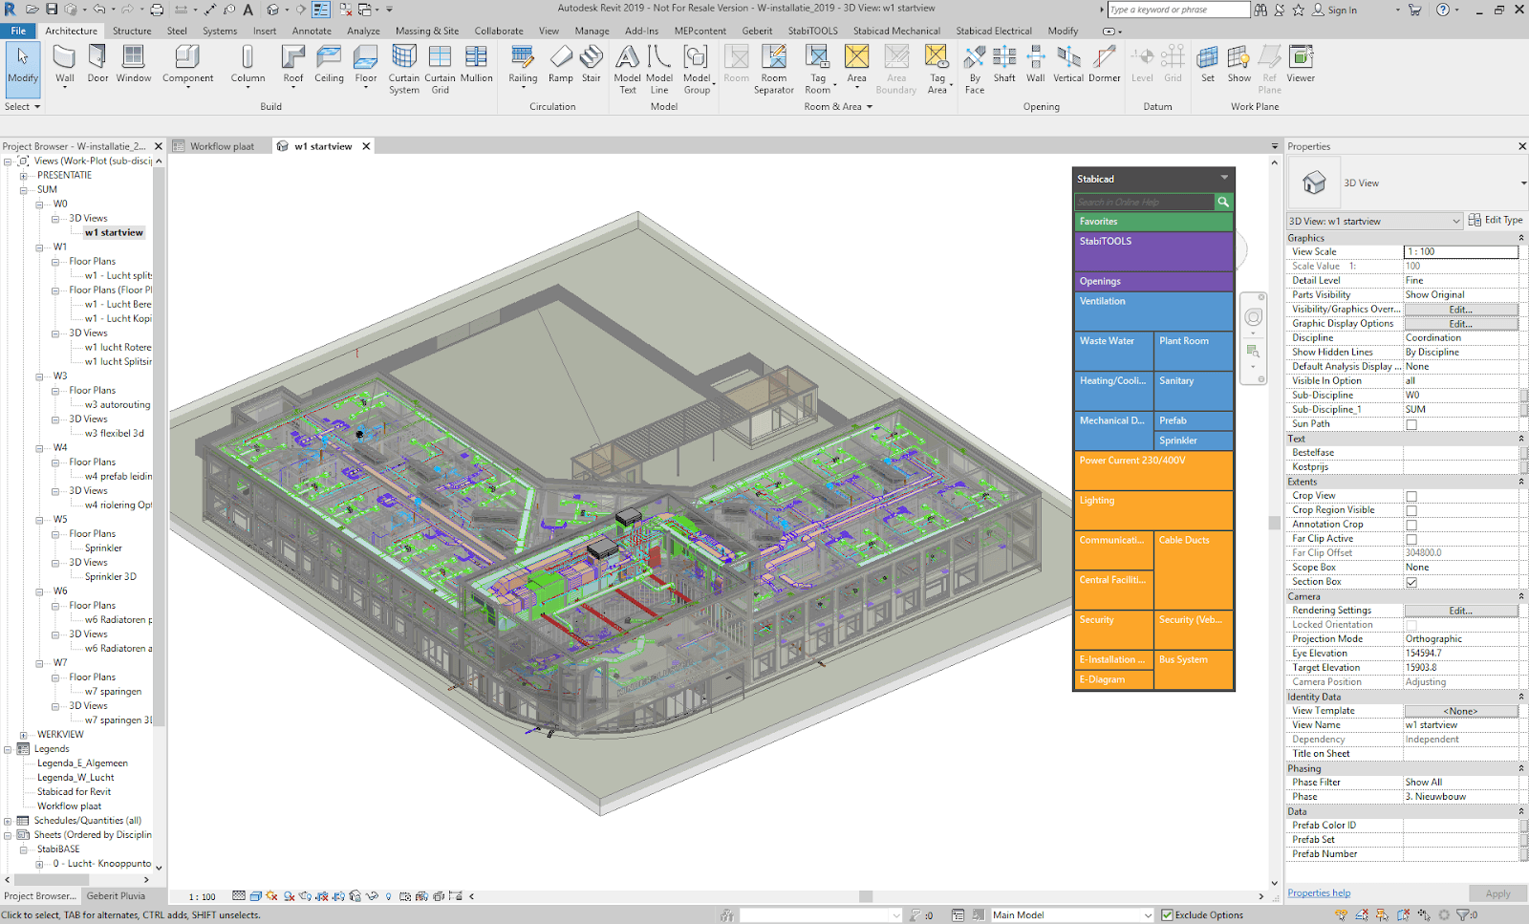Enable the Sun Path checkbox in Properties

click(1411, 423)
